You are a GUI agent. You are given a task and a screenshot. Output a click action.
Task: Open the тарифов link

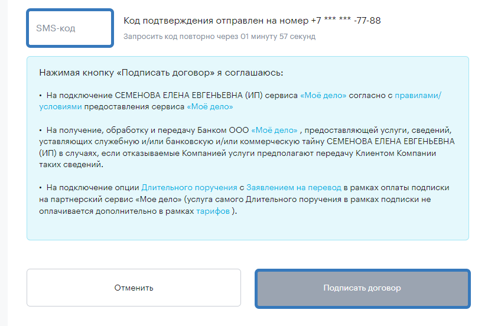[213, 211]
